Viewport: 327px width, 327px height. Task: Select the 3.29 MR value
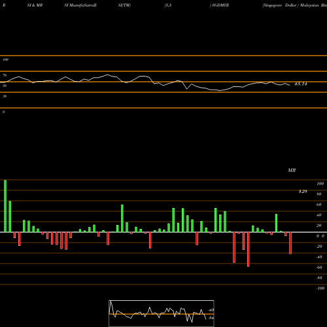pyautogui.click(x=303, y=192)
